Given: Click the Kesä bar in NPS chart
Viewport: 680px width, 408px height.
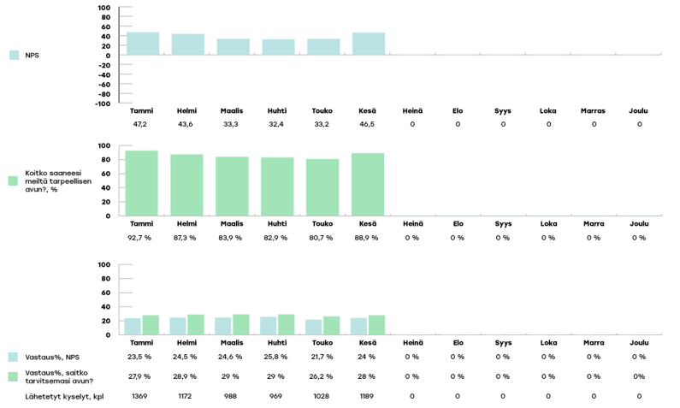Looking at the screenshot, I should (369, 44).
